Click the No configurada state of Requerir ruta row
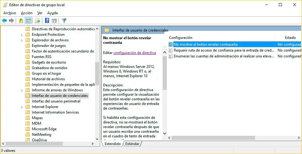This screenshot has height=154, width=302. 289,50
